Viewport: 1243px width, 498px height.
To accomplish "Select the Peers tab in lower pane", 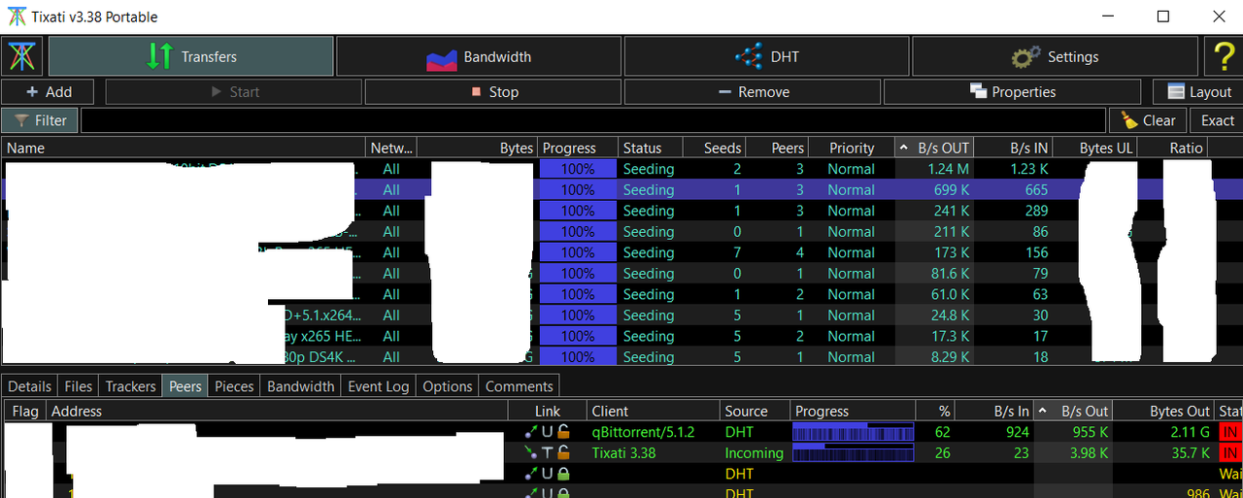I will 185,385.
